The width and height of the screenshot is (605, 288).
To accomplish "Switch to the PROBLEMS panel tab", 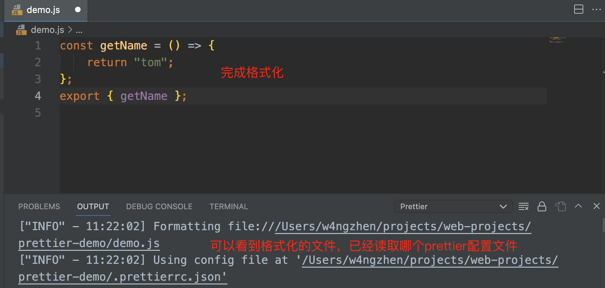I will tap(39, 206).
